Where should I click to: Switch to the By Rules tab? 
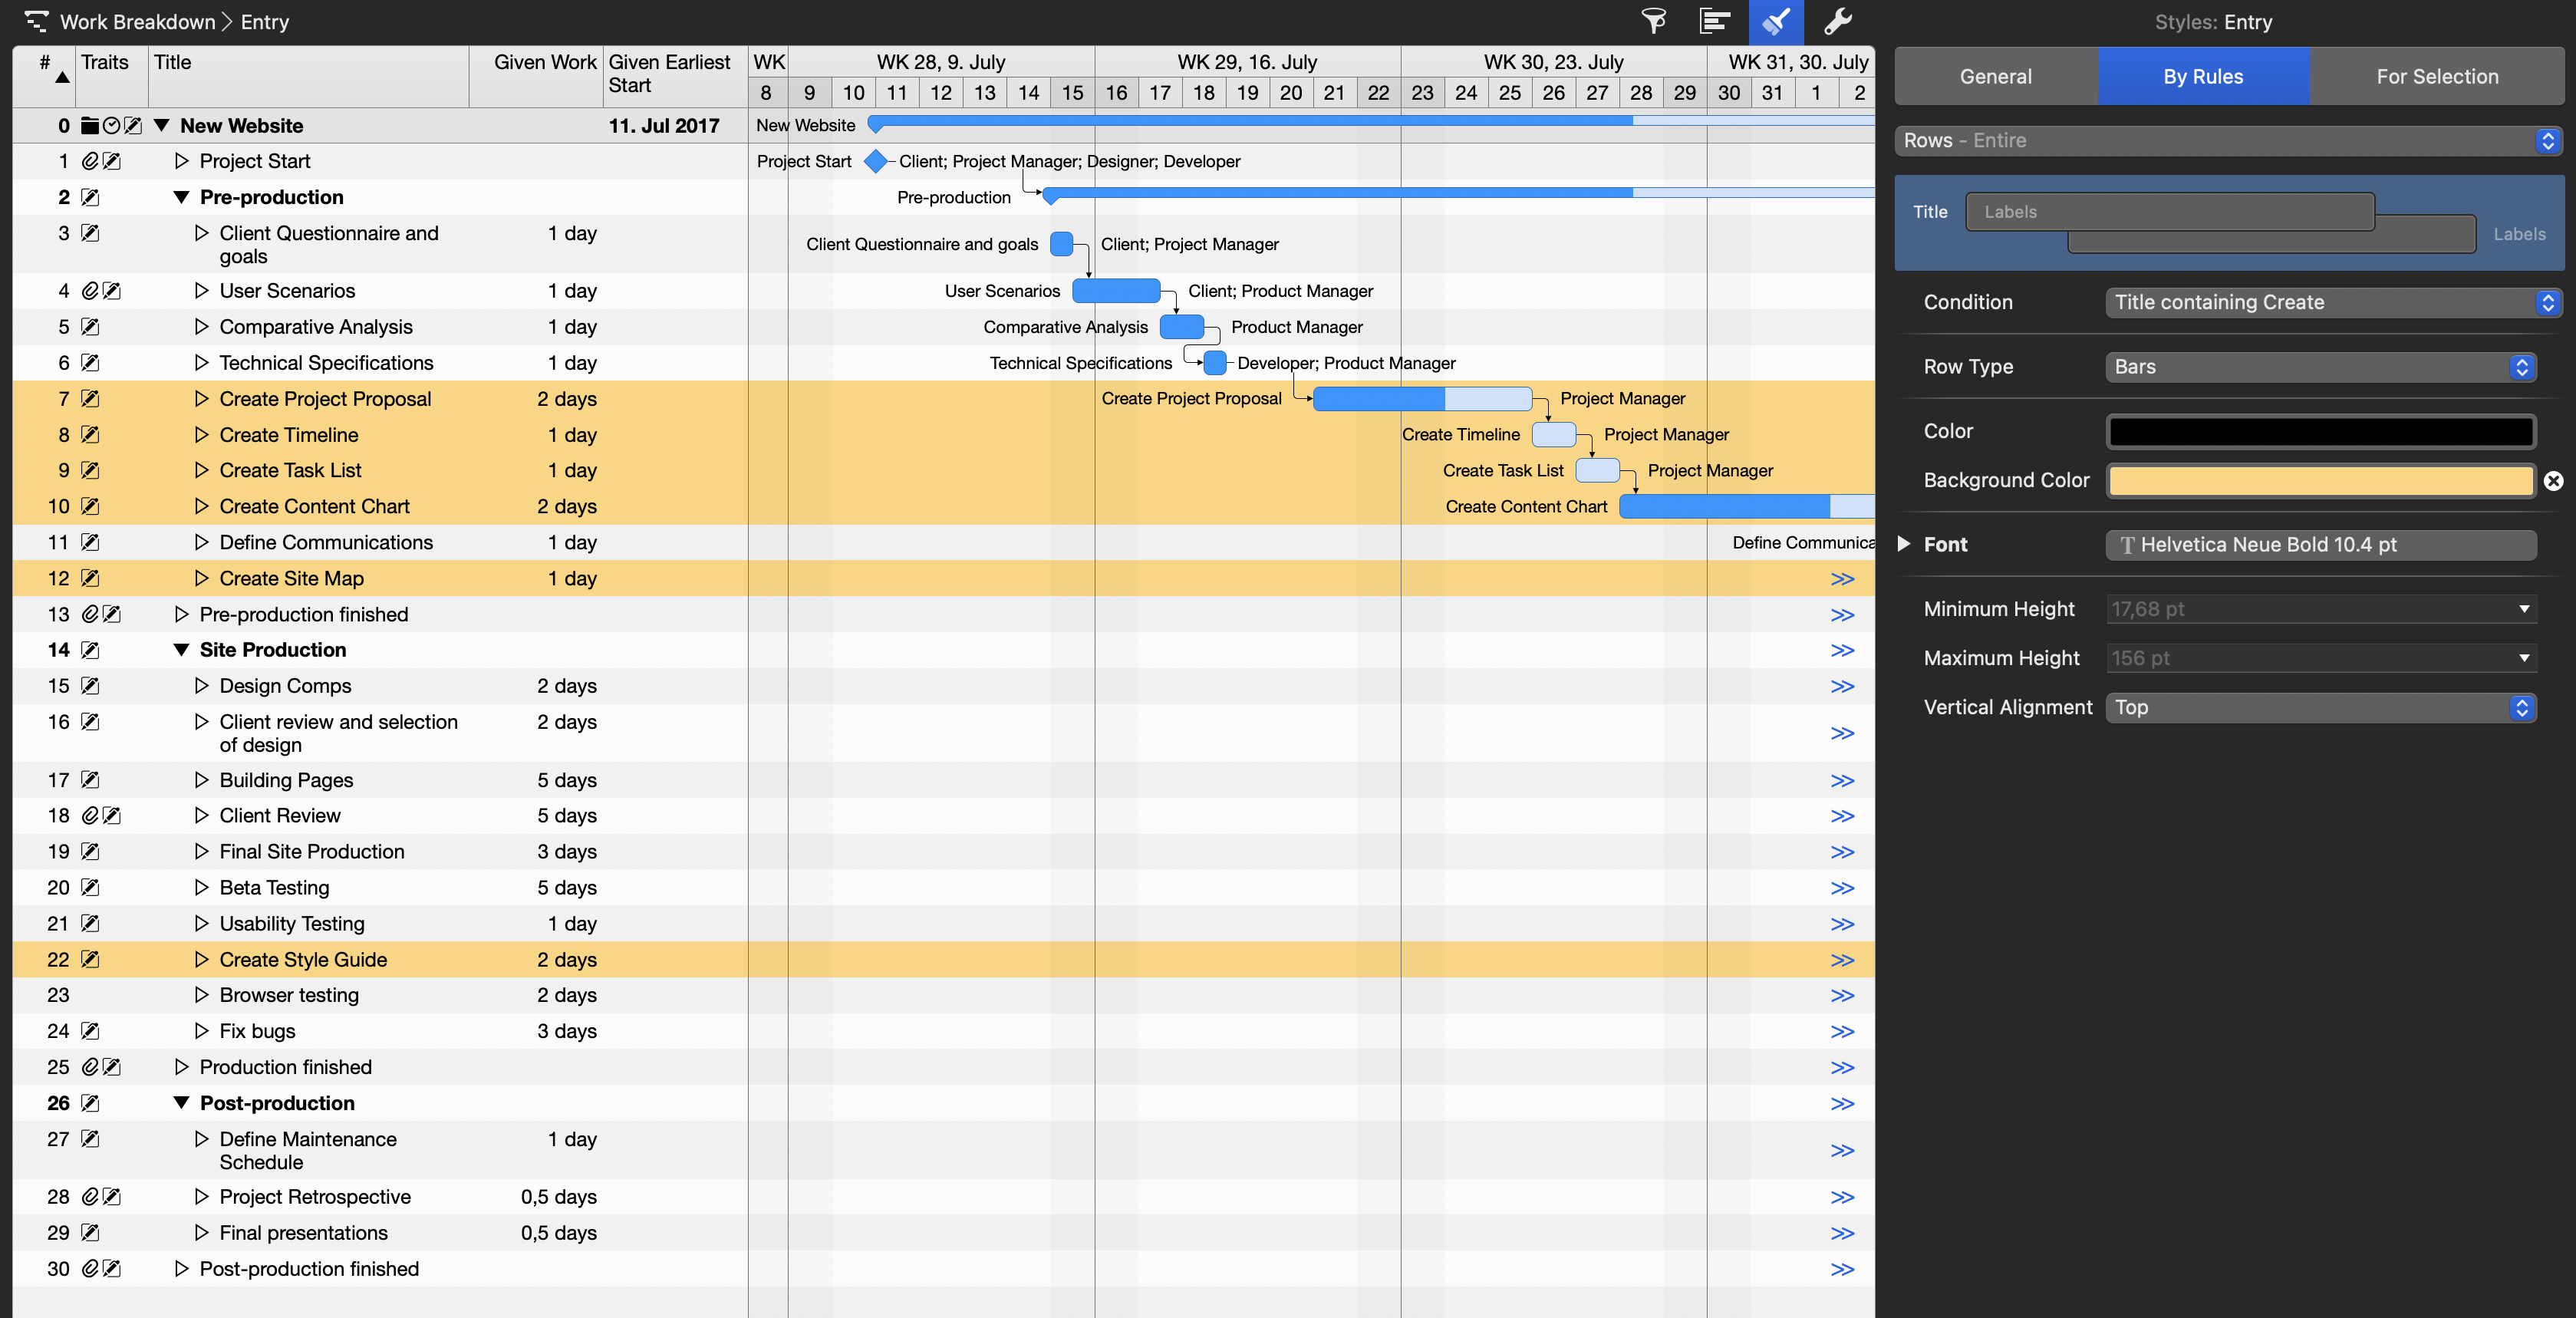(2203, 76)
